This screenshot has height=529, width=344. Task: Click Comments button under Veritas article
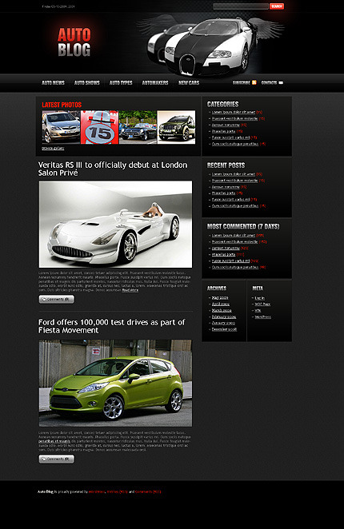[x=57, y=299]
